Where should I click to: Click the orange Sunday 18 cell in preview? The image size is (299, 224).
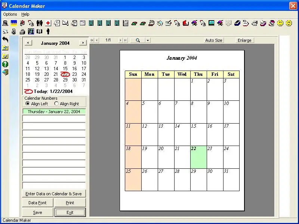pos(133,157)
